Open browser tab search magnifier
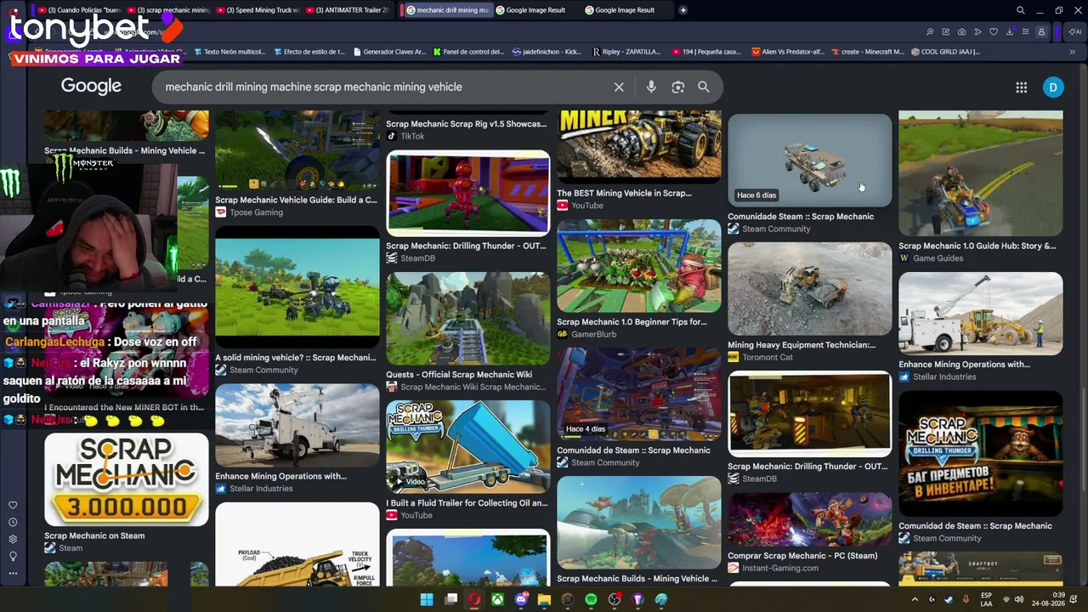Image resolution: width=1088 pixels, height=612 pixels. (x=1021, y=10)
